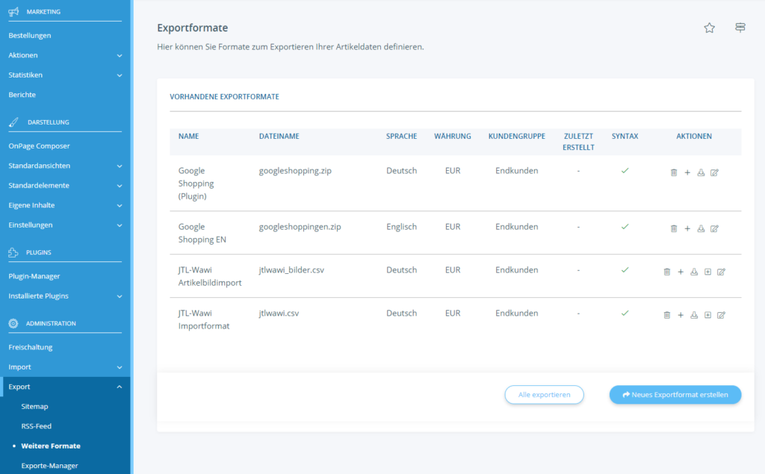Click the boxed plus icon for JTL-Wawi Artikelbildimport

[706, 272]
